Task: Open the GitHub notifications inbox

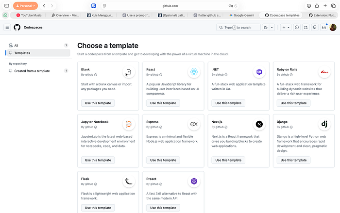Action: point(323,28)
